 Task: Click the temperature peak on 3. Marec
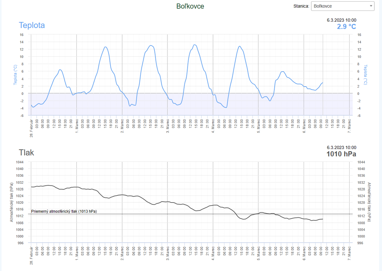(x=195, y=45)
